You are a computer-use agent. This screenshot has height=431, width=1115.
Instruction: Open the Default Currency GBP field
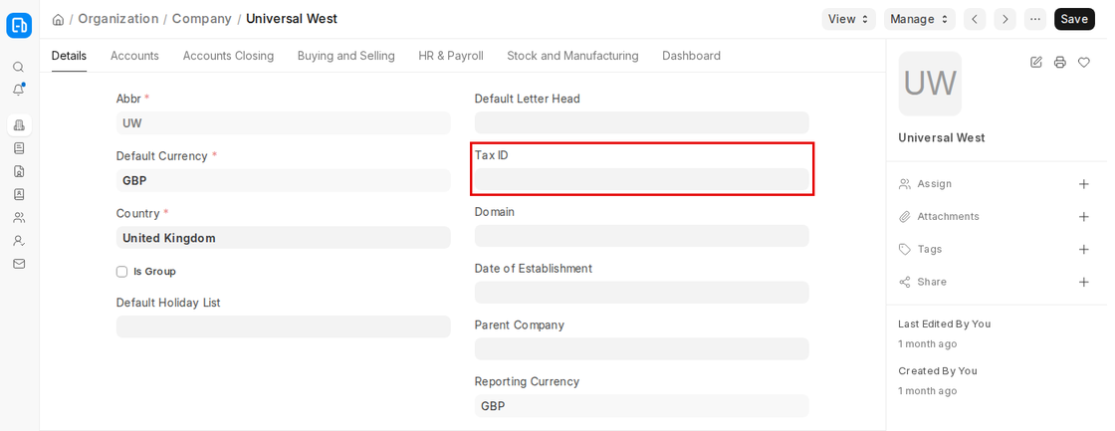click(283, 180)
